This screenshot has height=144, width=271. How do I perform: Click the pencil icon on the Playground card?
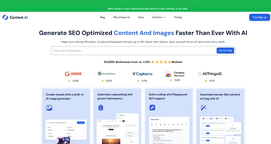[152, 108]
